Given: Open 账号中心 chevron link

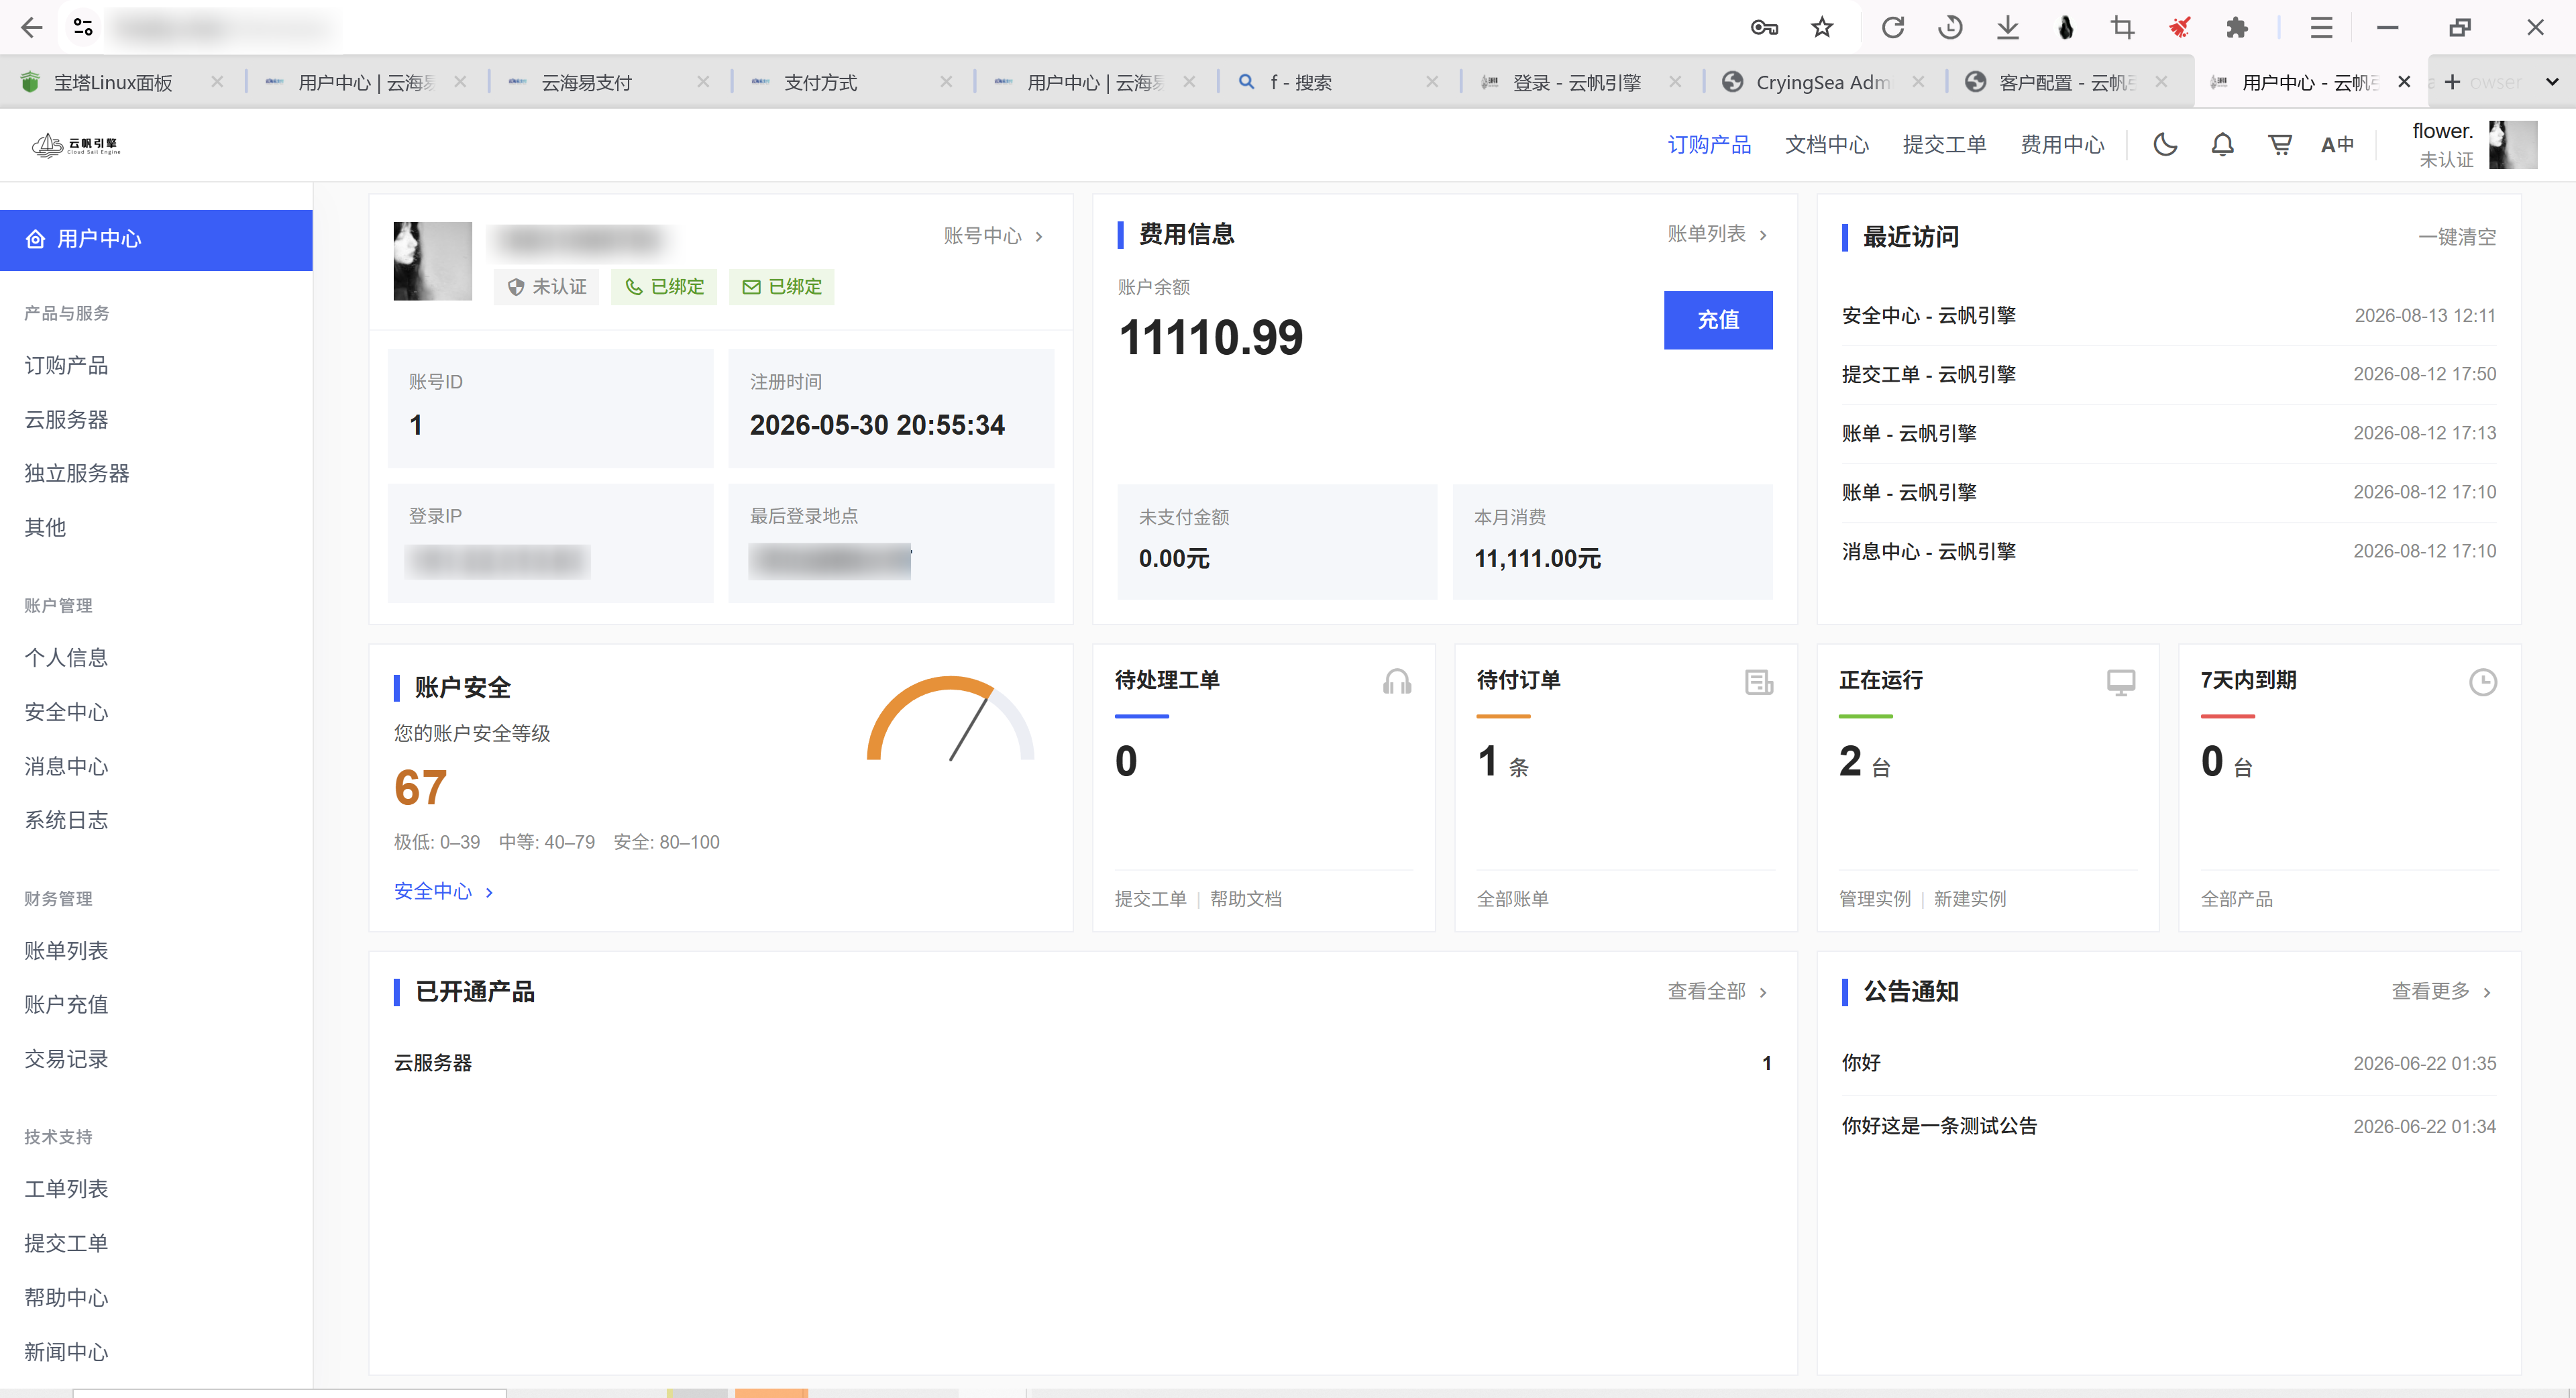Looking at the screenshot, I should point(994,236).
